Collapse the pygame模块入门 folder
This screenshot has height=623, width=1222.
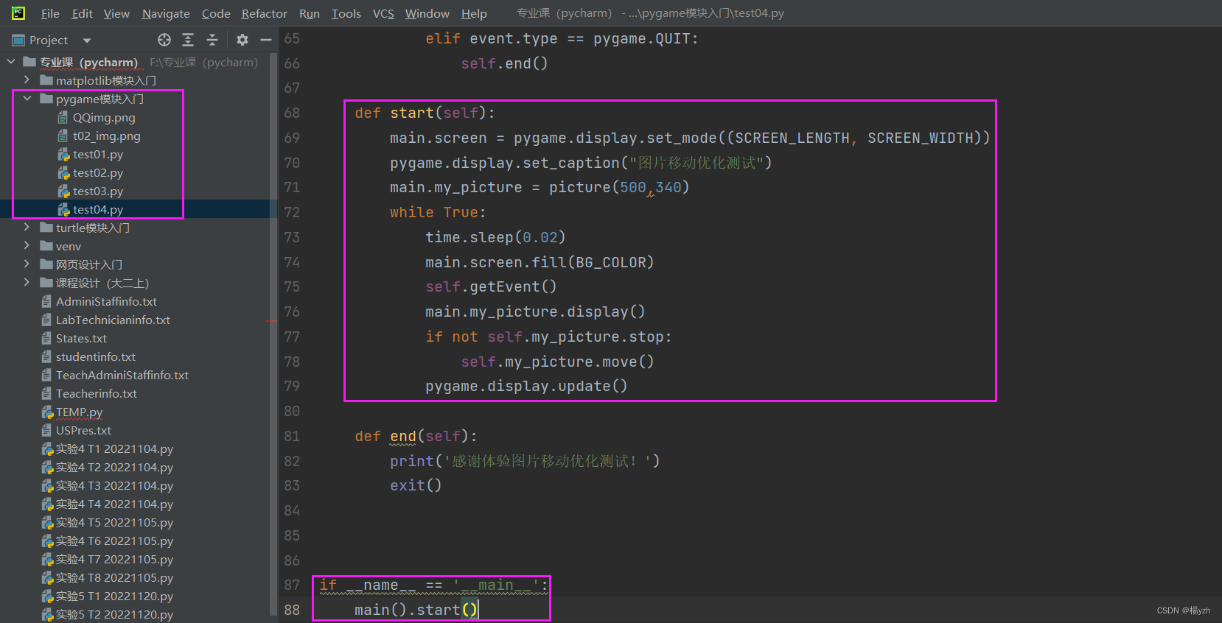(x=27, y=98)
